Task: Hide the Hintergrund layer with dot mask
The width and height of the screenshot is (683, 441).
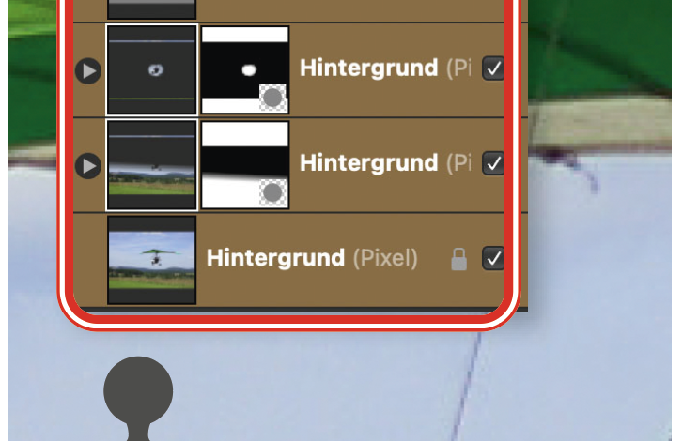Action: (x=493, y=68)
